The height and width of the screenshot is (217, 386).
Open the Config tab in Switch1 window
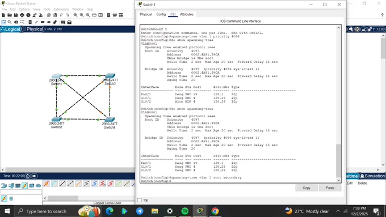tap(161, 15)
